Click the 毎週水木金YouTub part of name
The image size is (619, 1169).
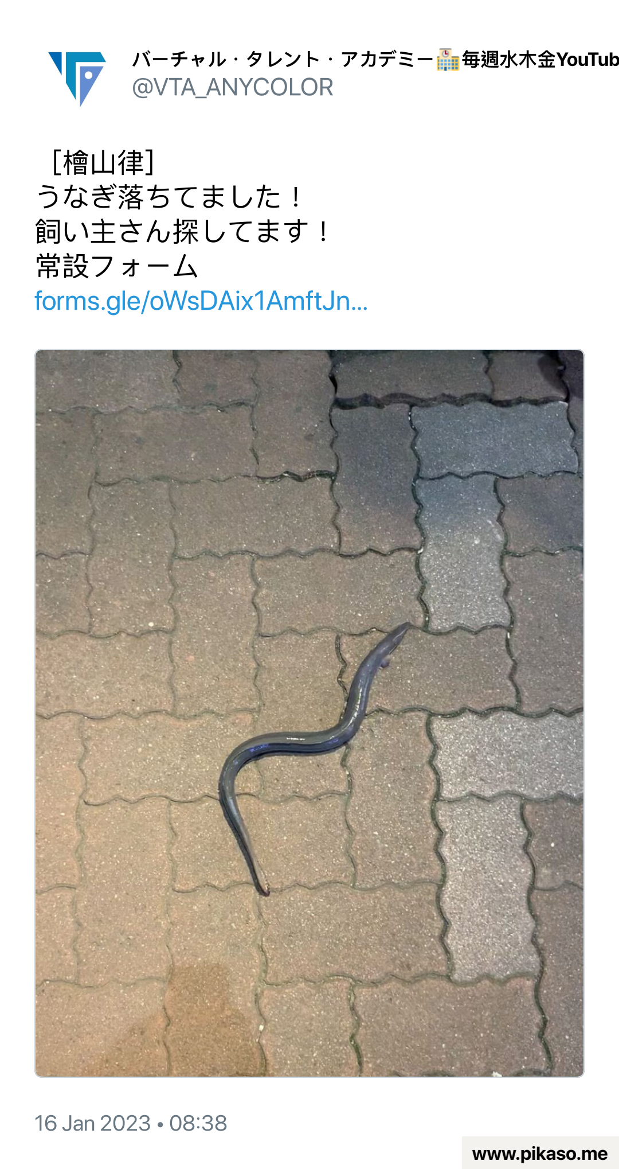point(540,60)
